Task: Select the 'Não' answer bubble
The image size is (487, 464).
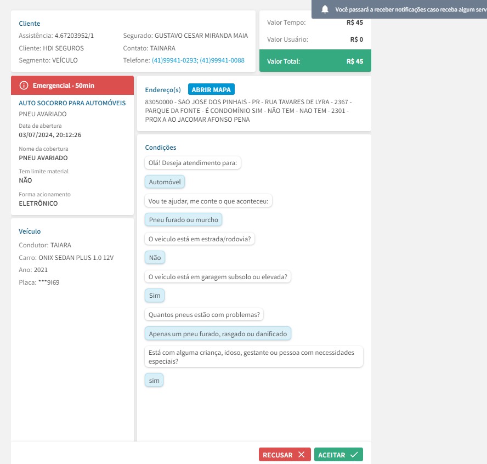Action: pyautogui.click(x=155, y=258)
